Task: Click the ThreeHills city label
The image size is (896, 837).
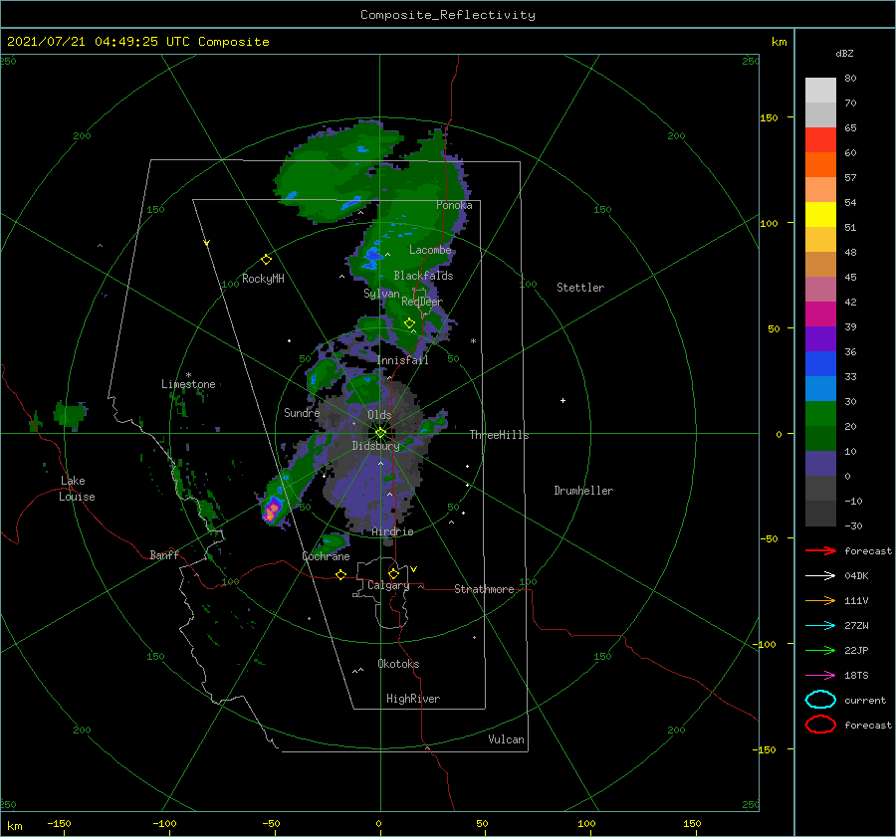Action: point(499,435)
